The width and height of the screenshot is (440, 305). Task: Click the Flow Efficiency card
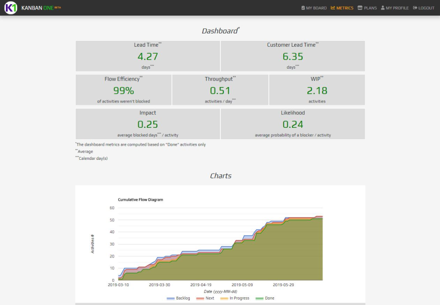(x=123, y=89)
